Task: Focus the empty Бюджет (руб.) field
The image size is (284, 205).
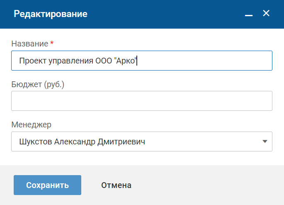Action: point(141,101)
